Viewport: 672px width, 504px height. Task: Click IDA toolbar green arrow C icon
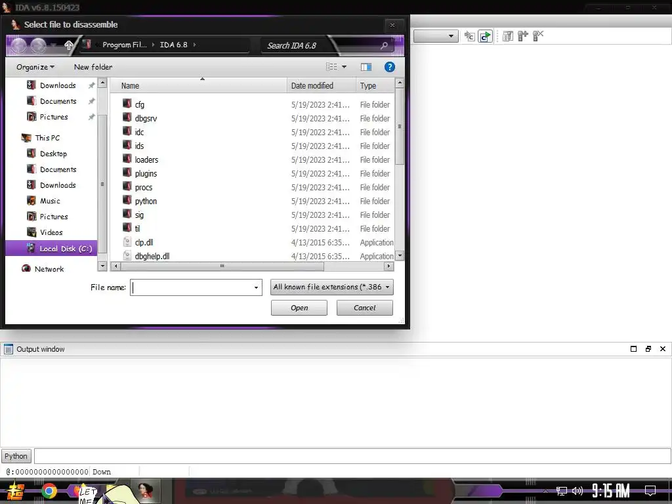(x=485, y=37)
